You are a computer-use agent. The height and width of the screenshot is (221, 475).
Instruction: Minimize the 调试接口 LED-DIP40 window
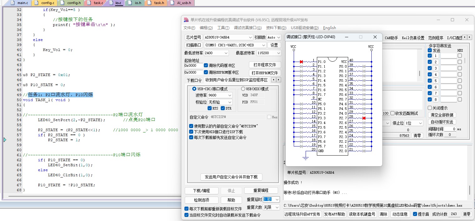(x=347, y=37)
